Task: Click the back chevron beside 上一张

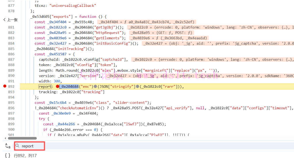Action: pyautogui.click(x=5, y=20)
